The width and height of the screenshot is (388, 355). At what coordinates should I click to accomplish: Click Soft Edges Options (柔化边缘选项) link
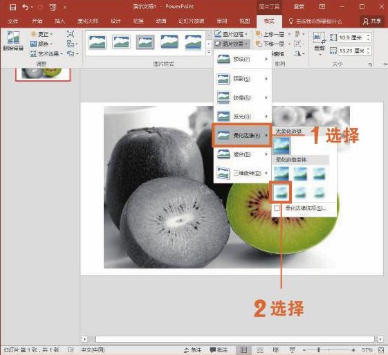tap(306, 208)
